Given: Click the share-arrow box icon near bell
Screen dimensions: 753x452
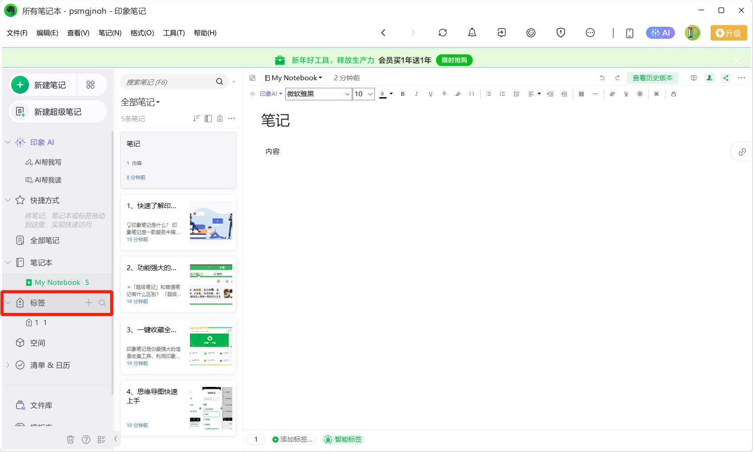Looking at the screenshot, I should click(x=502, y=33).
